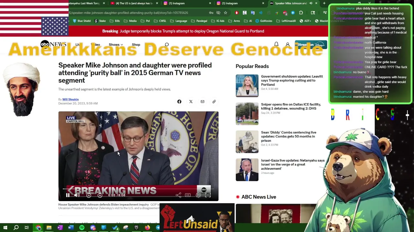Share article on X

point(191,101)
